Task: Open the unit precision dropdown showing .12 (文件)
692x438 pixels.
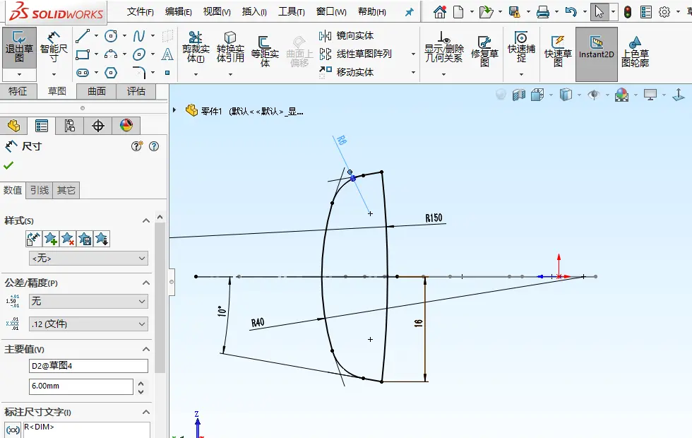Action: [x=88, y=324]
